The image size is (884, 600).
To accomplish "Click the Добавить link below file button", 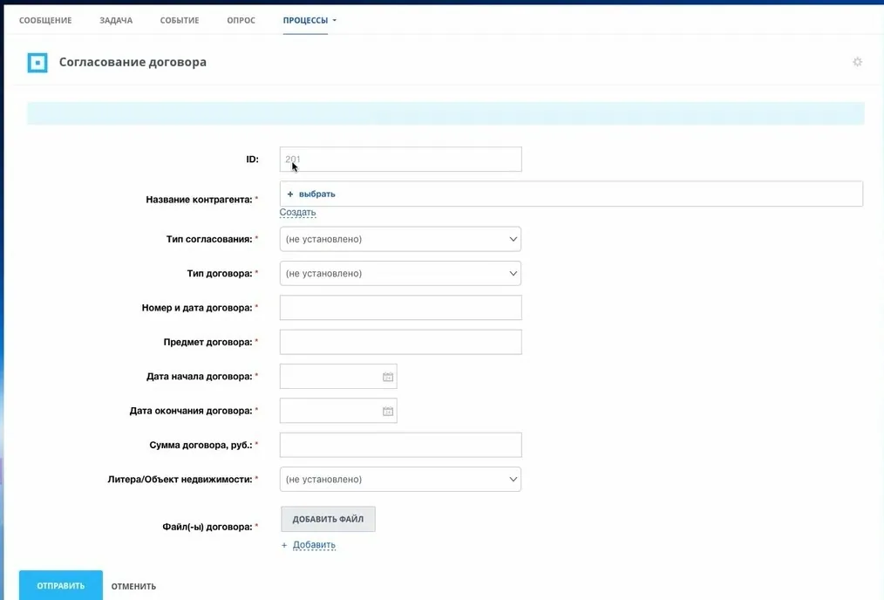I will pos(314,545).
